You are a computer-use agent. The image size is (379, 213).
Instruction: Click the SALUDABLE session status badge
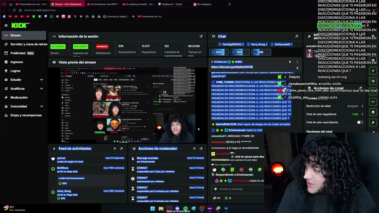[58, 46]
